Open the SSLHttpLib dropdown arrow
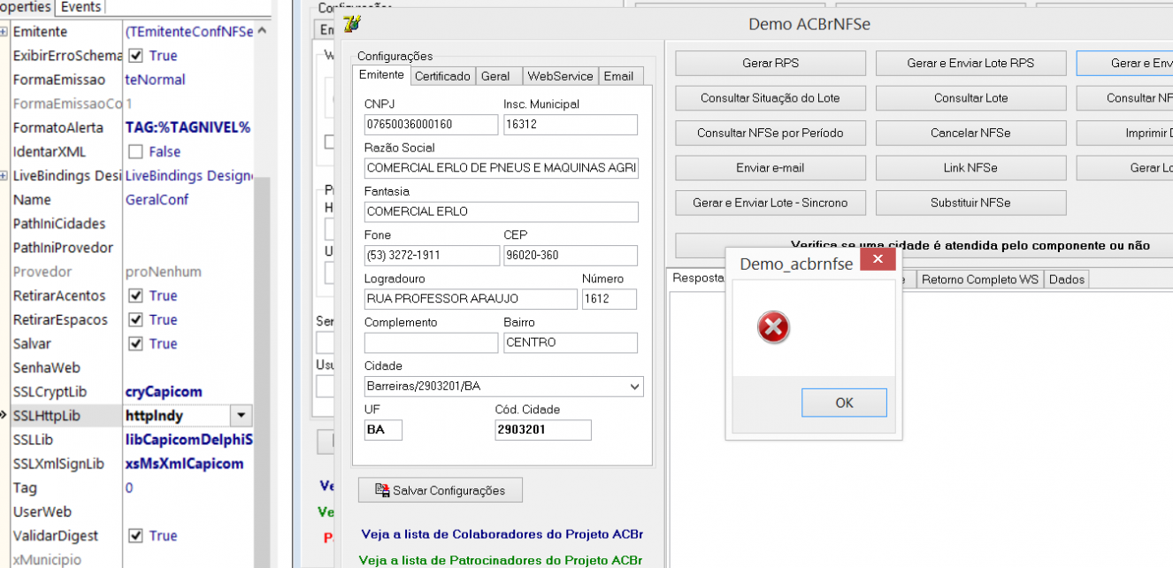 (241, 415)
